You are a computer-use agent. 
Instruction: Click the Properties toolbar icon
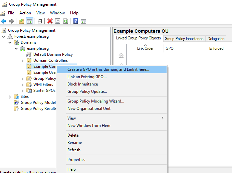point(58,21)
